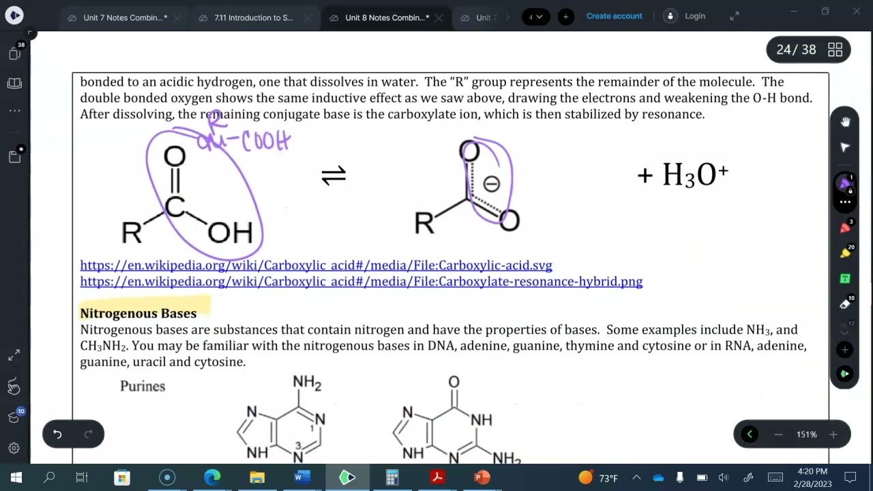
Task: Click the Nitrogenous Bases heading
Action: point(138,313)
